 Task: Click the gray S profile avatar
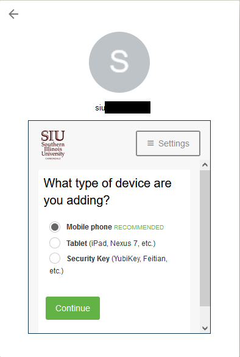point(119,62)
